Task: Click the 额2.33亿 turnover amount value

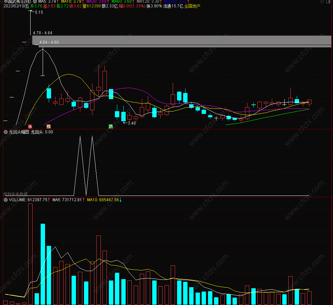Action: click(110, 6)
